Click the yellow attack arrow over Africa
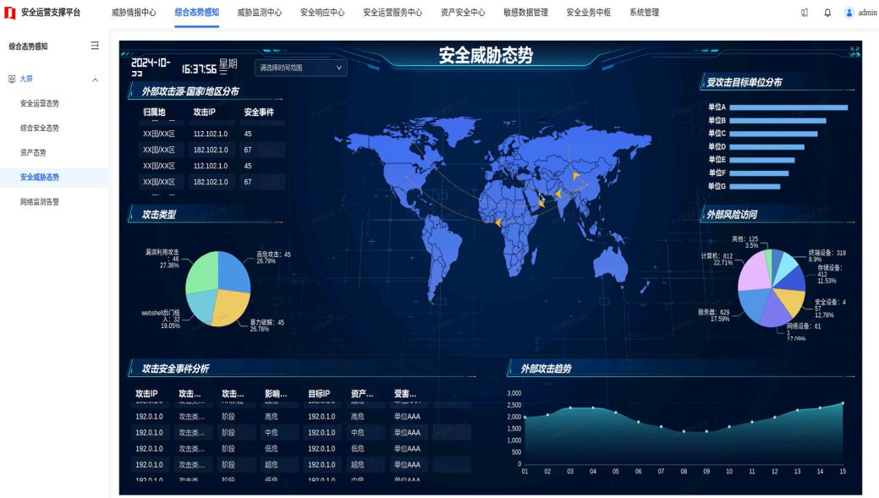 498,222
